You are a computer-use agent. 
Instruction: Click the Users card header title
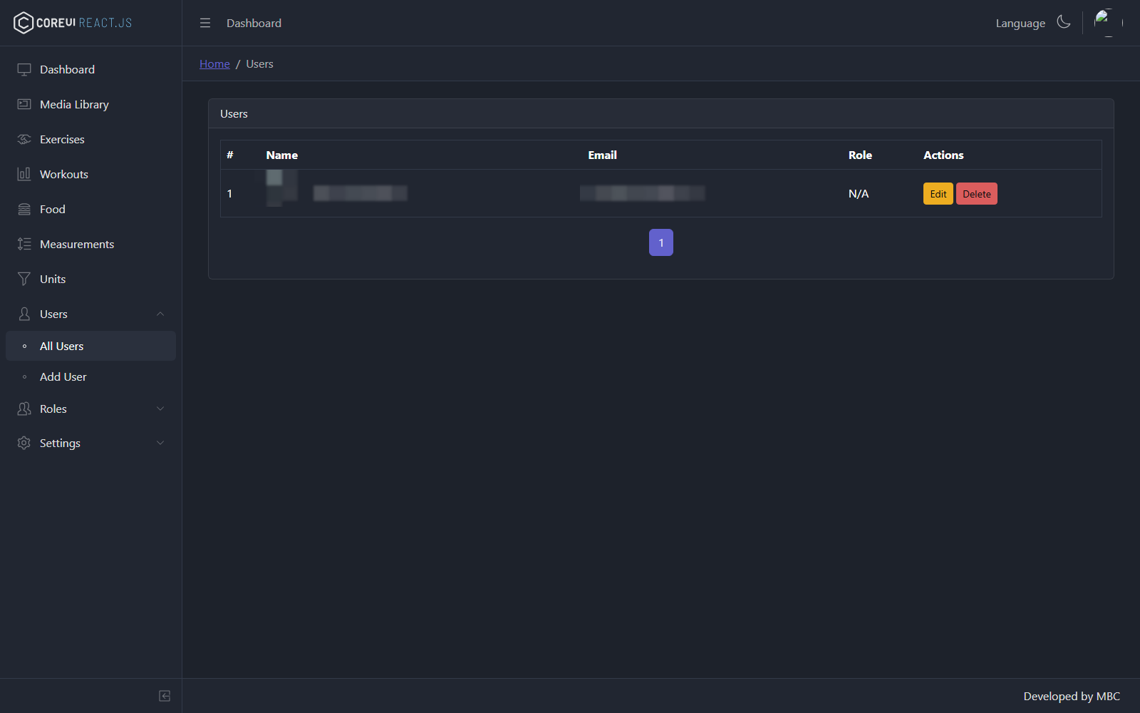click(x=234, y=113)
